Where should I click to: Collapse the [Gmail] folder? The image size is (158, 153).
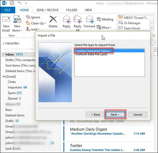coord(4,76)
